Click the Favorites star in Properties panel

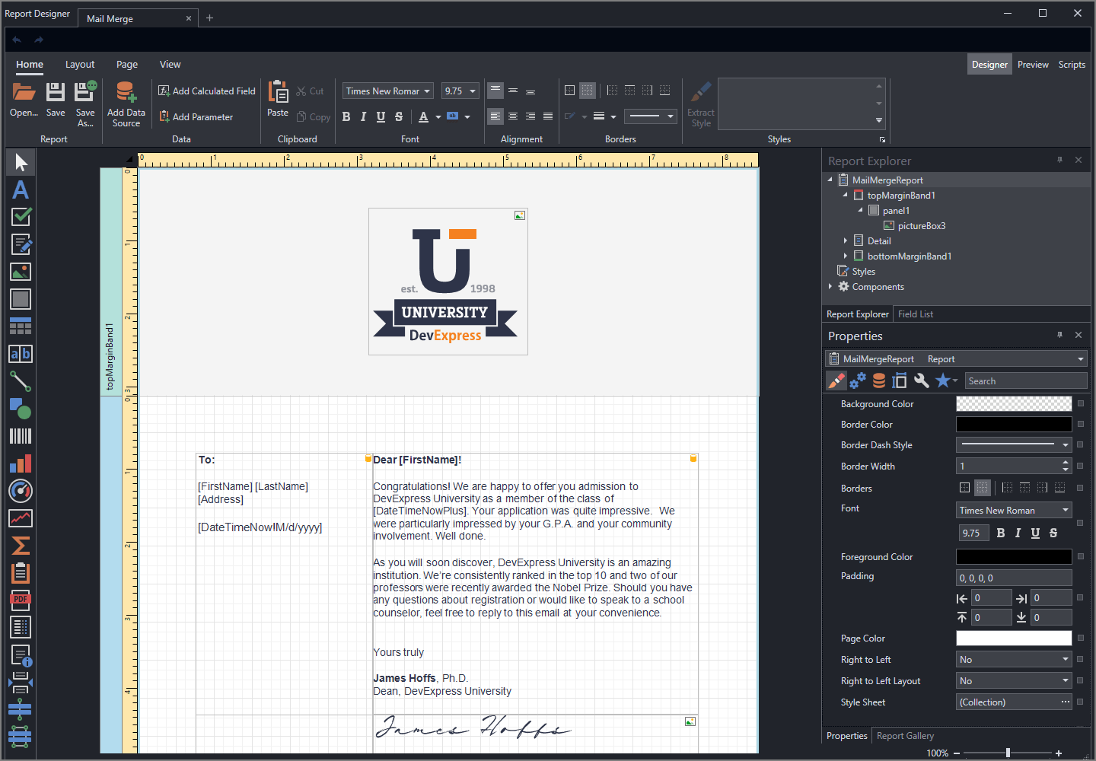[x=943, y=380]
